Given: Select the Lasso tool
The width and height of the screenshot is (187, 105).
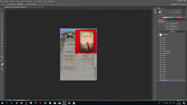Looking at the screenshot, I should tap(2, 15).
